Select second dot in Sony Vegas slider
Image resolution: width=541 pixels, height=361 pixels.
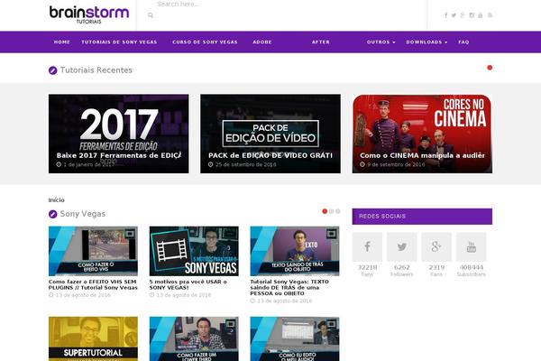pyautogui.click(x=331, y=211)
